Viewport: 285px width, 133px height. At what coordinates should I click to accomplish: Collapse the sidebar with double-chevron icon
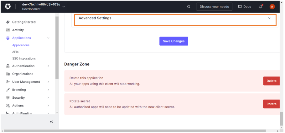[x=51, y=122]
